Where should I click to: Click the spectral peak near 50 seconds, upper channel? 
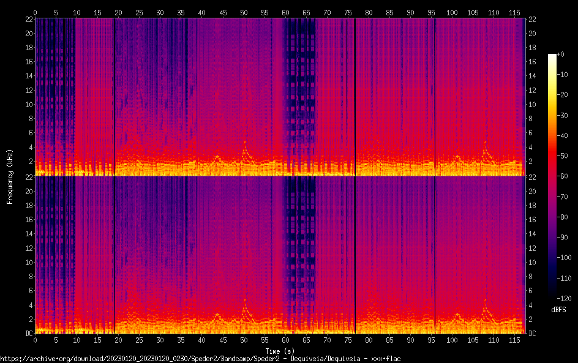coord(244,144)
